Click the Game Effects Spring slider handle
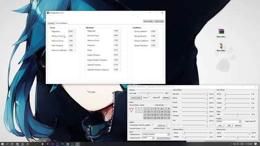This screenshot has width=260, height=146. [x=207, y=98]
